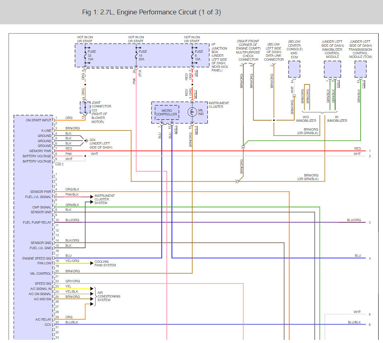
Task: Select the "FUEL LVL GND" pin label
Action: coord(40,248)
